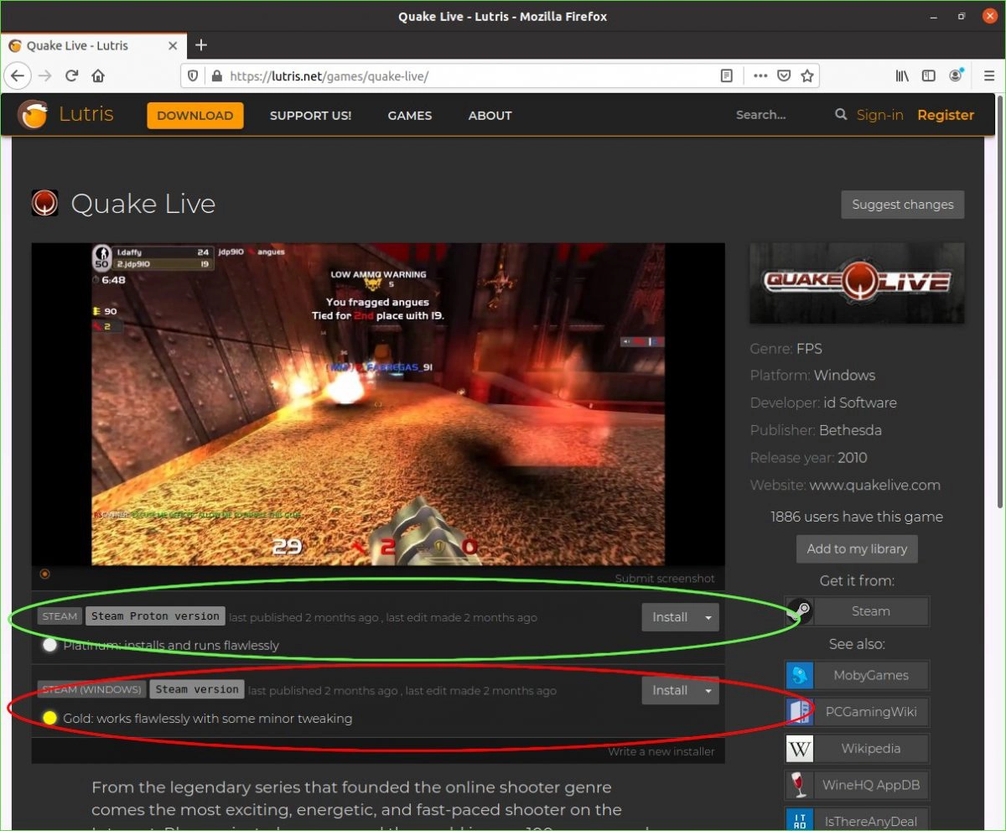Click the STEAM runner badge
The image size is (1006, 831).
(60, 616)
